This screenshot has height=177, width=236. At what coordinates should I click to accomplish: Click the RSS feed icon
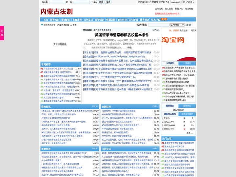coord(164,19)
